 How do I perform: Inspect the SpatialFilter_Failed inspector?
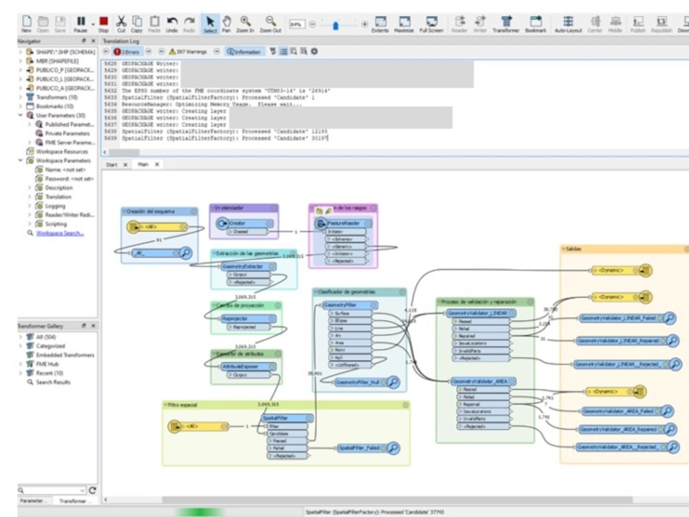pos(368,448)
